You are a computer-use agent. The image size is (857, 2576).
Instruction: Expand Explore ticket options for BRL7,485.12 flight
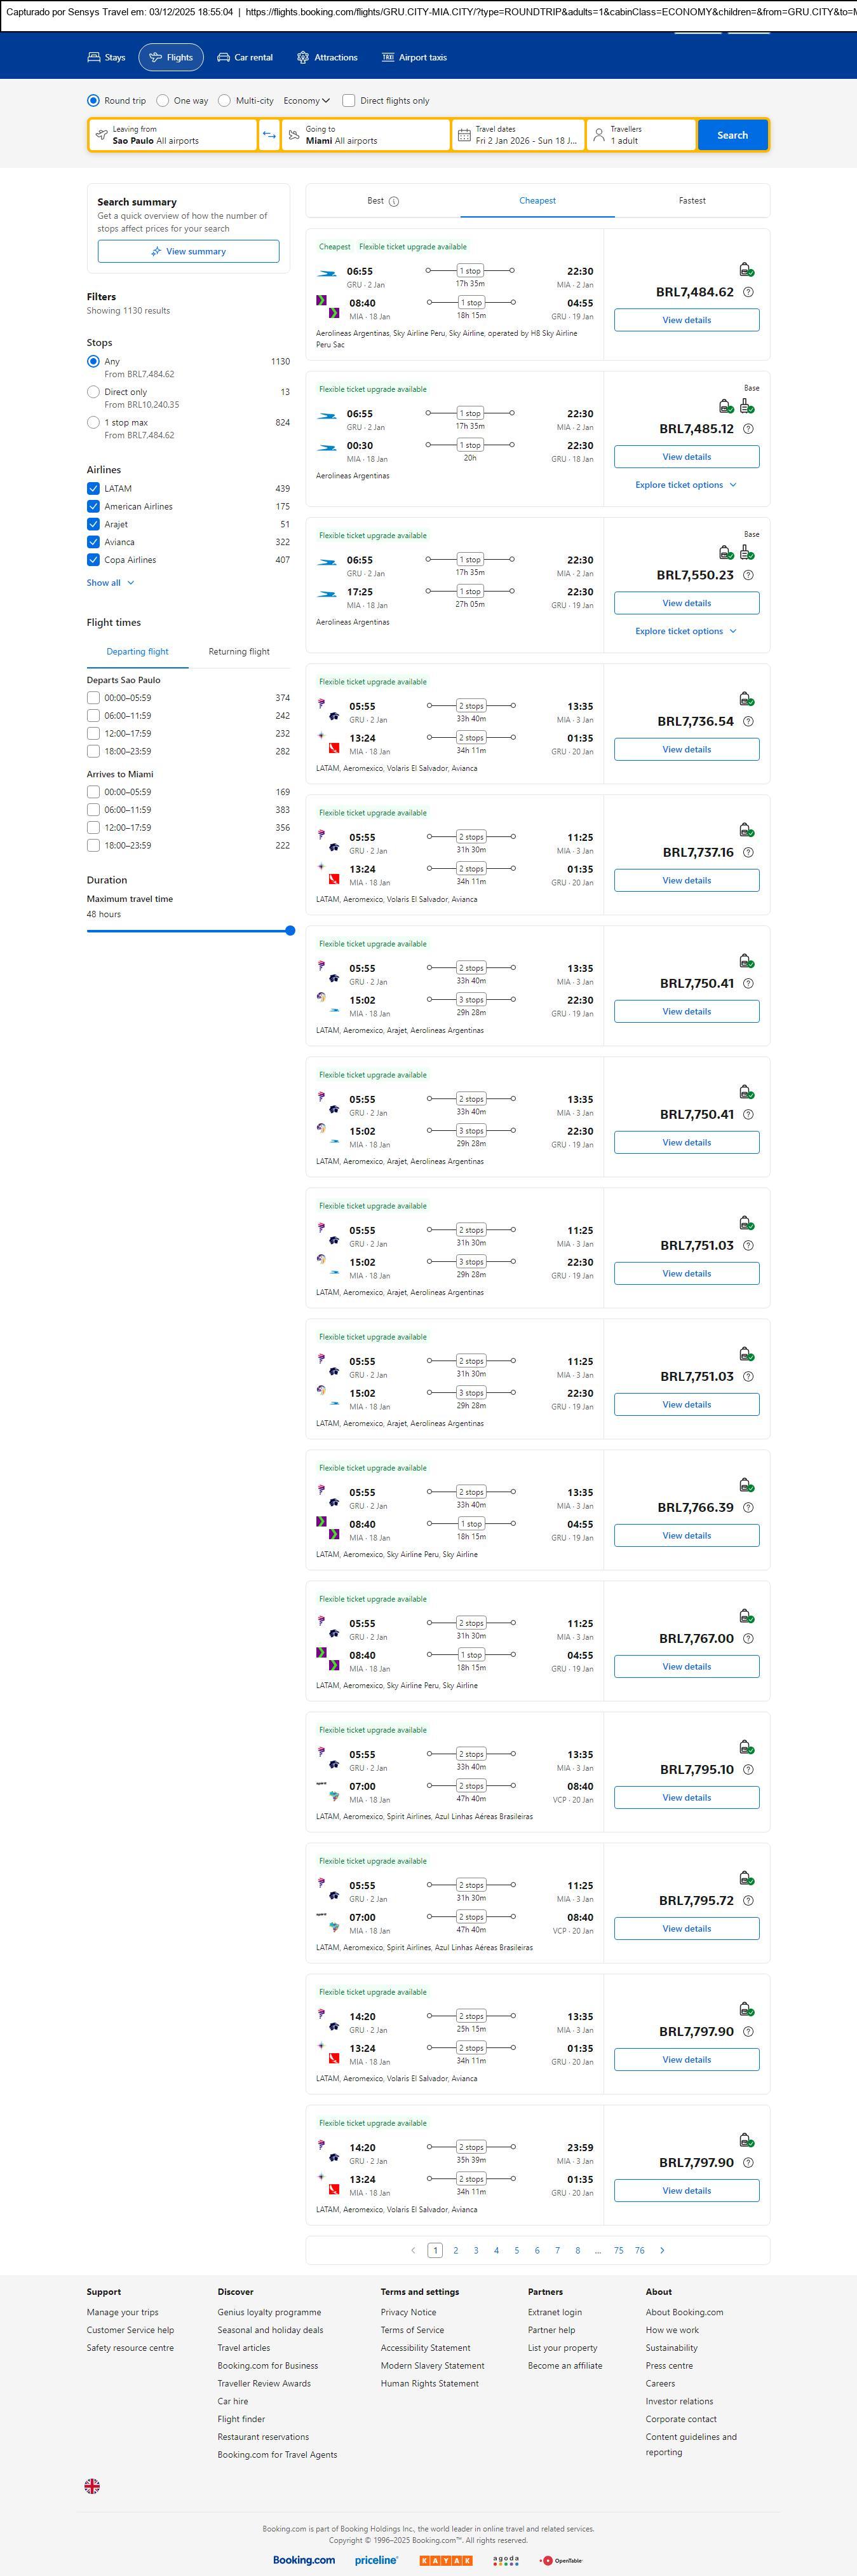(x=686, y=485)
